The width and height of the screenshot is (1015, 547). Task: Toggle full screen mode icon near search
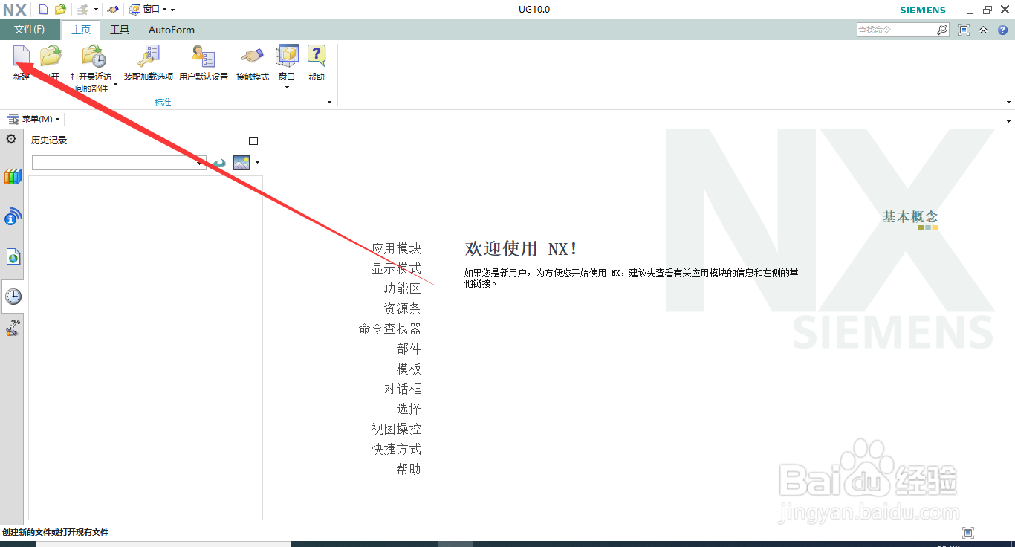(x=964, y=30)
